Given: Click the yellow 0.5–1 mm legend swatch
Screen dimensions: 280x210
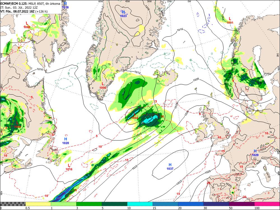Looking at the screenshot, I should coord(38,204).
